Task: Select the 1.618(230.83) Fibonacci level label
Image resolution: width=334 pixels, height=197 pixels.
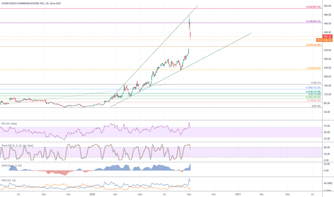Action: [x=313, y=68]
